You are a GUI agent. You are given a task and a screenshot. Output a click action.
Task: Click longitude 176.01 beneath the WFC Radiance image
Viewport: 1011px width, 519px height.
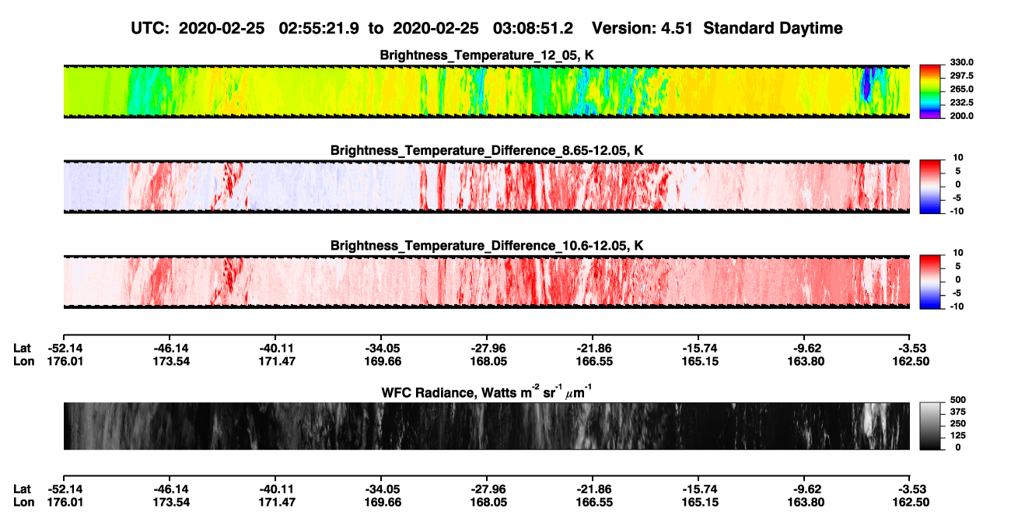(65, 503)
